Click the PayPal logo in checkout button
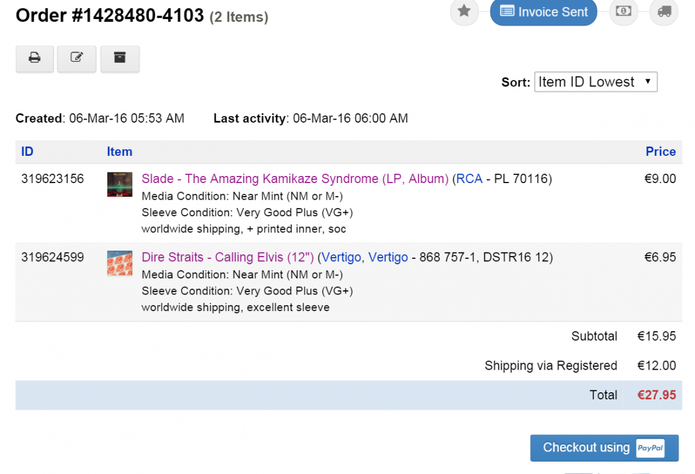Image resolution: width=695 pixels, height=474 pixels. 650,449
